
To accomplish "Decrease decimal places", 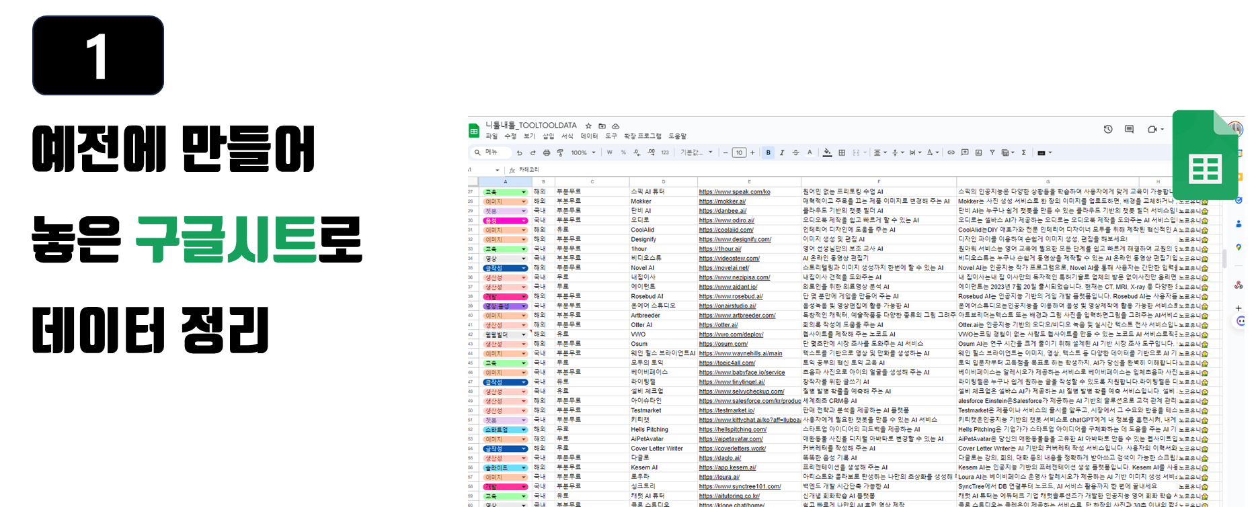I will point(637,152).
